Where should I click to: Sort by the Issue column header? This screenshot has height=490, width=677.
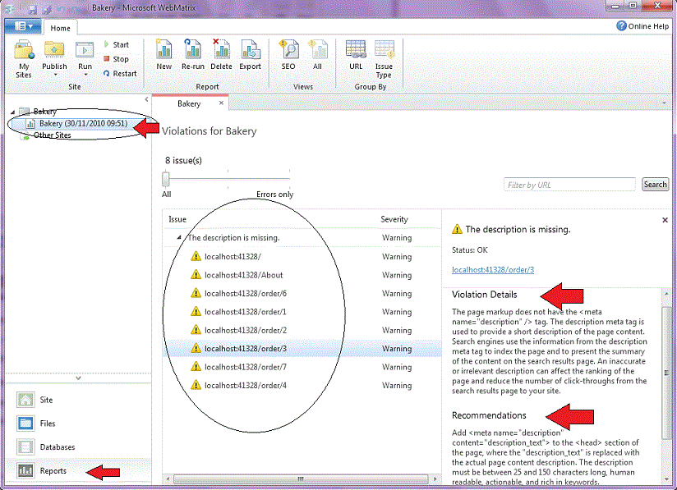177,219
